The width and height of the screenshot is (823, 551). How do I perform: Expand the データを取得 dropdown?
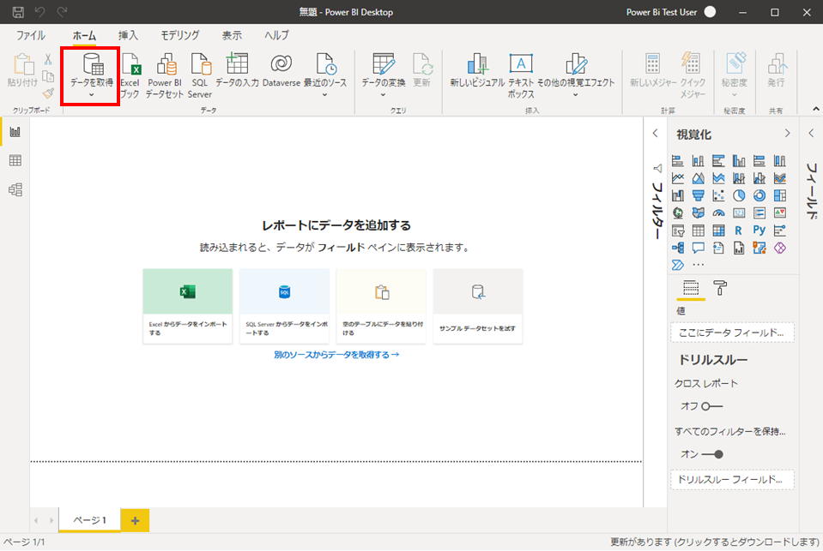[x=91, y=94]
